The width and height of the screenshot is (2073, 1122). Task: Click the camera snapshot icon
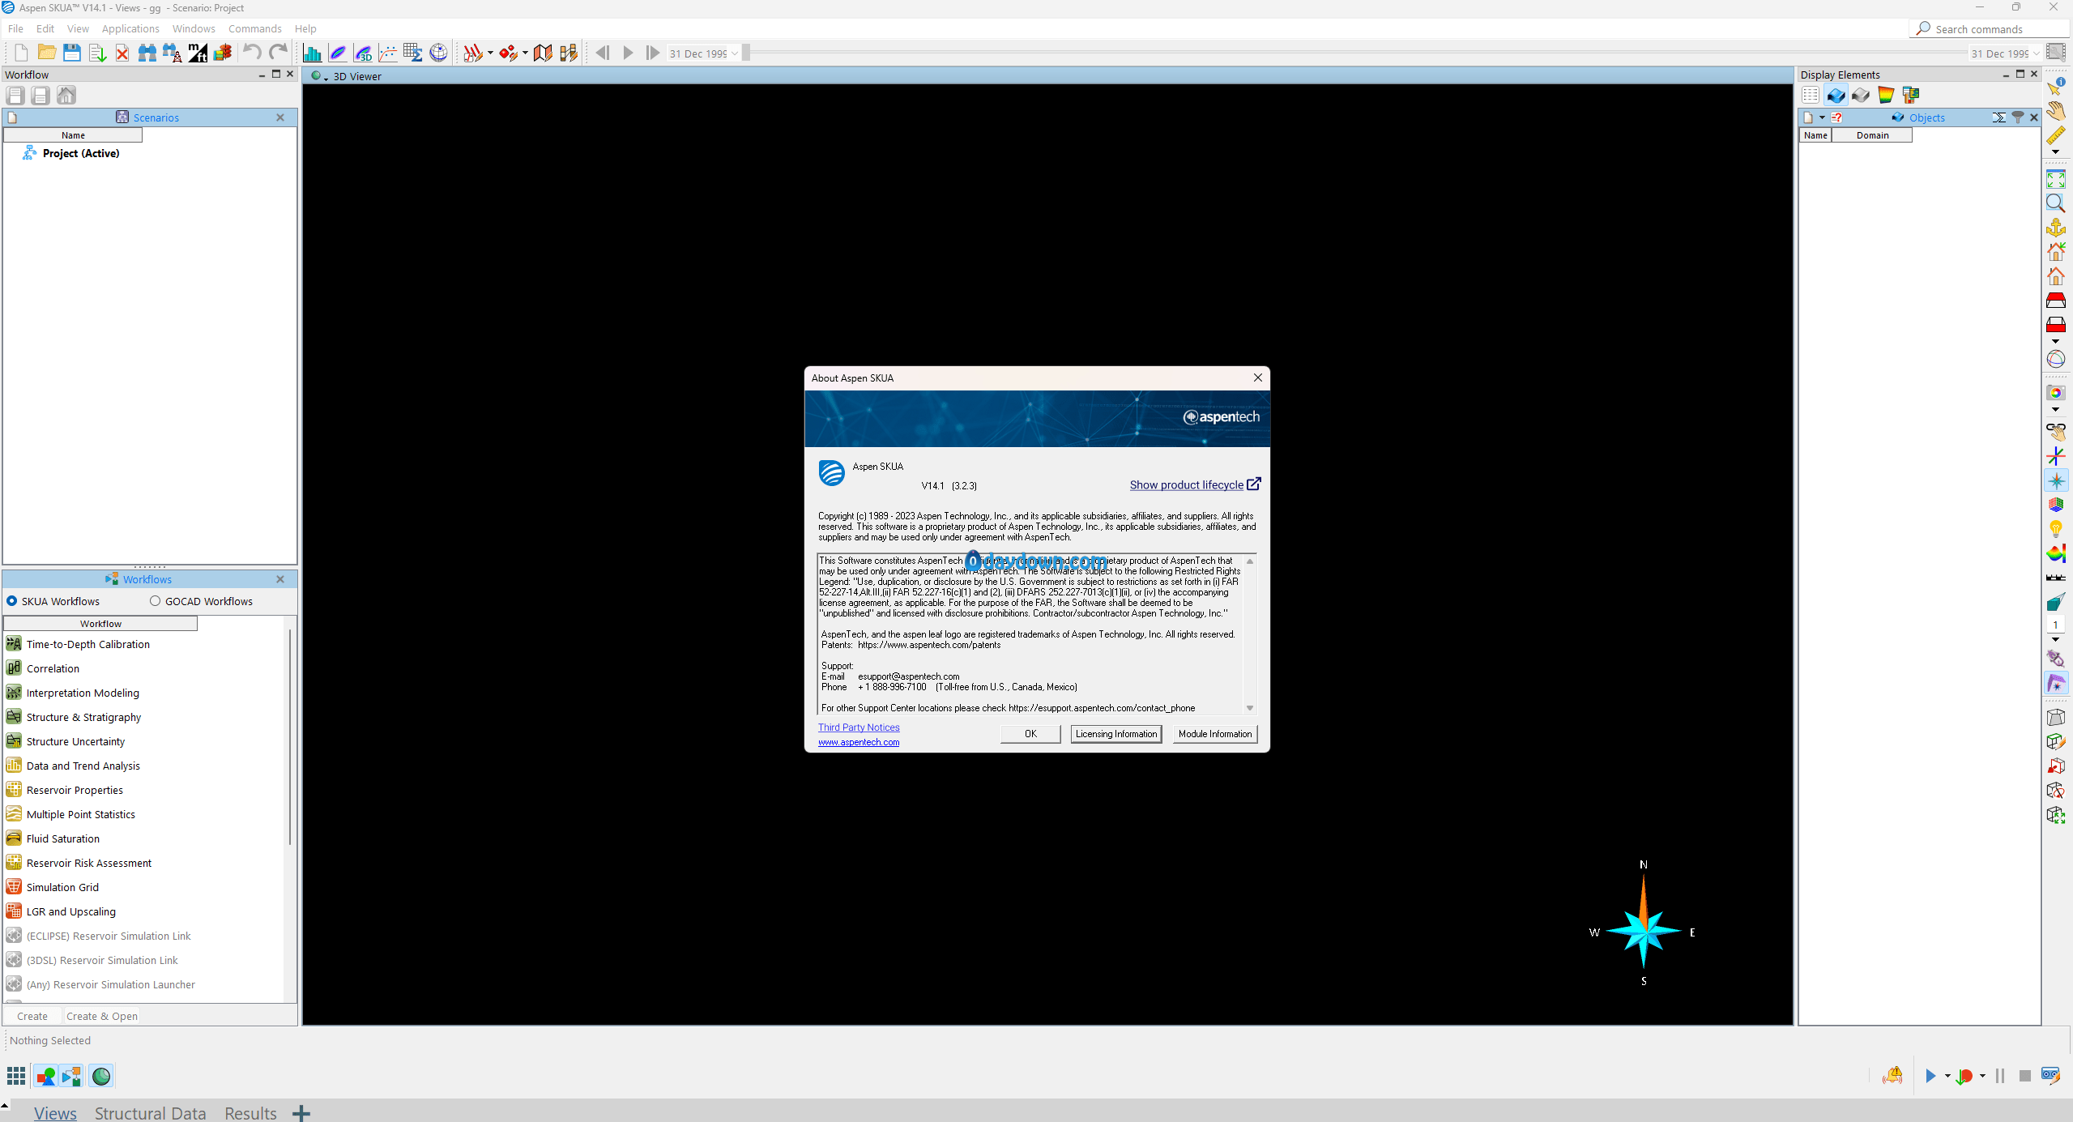2056,393
